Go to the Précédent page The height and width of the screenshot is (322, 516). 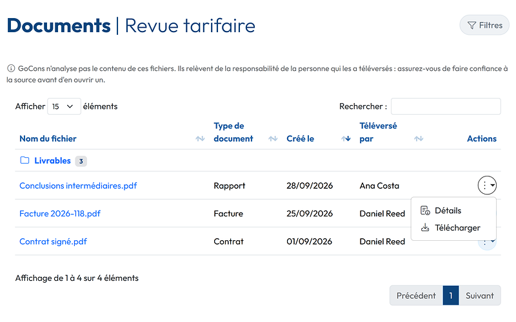tap(416, 296)
